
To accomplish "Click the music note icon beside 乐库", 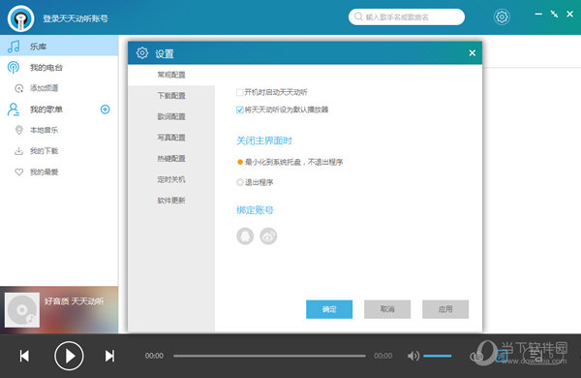I will pos(14,47).
